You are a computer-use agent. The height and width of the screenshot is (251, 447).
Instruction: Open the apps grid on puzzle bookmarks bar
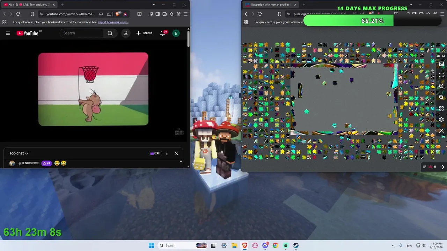[246, 22]
